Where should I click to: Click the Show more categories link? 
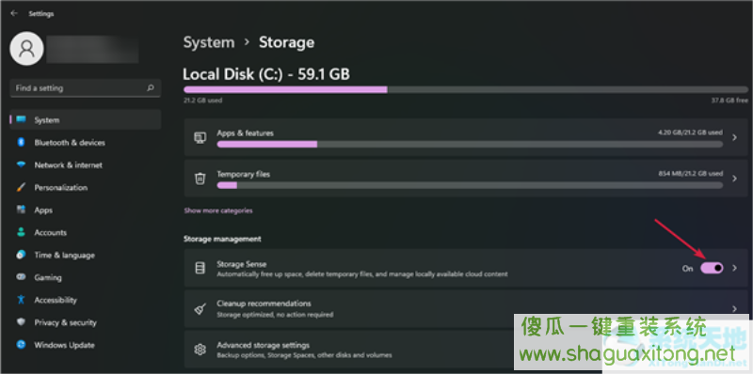[x=218, y=210]
